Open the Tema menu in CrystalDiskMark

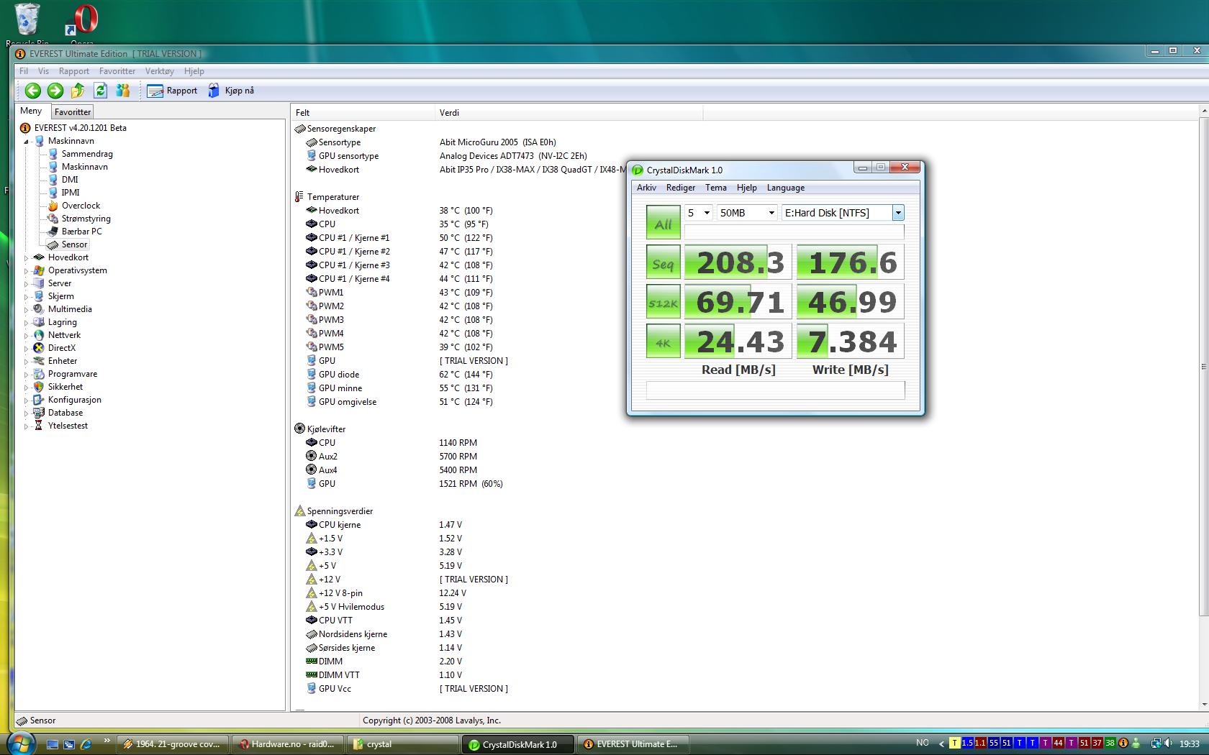(715, 188)
